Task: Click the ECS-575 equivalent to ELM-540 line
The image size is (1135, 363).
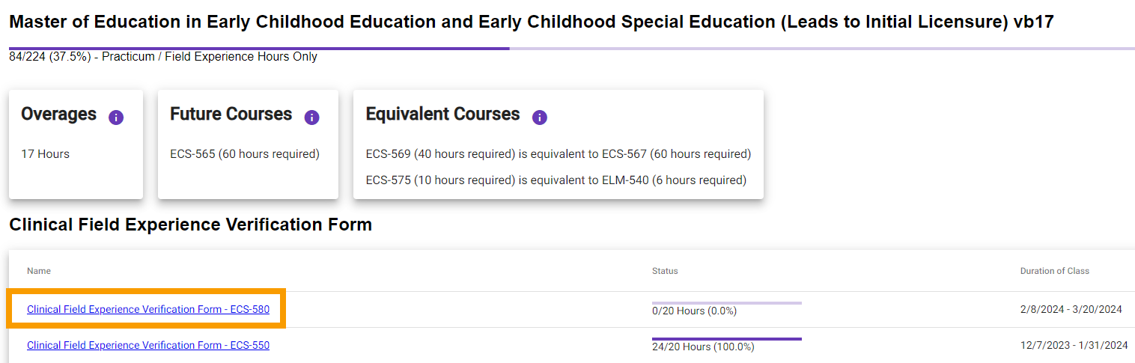Action: click(x=556, y=180)
